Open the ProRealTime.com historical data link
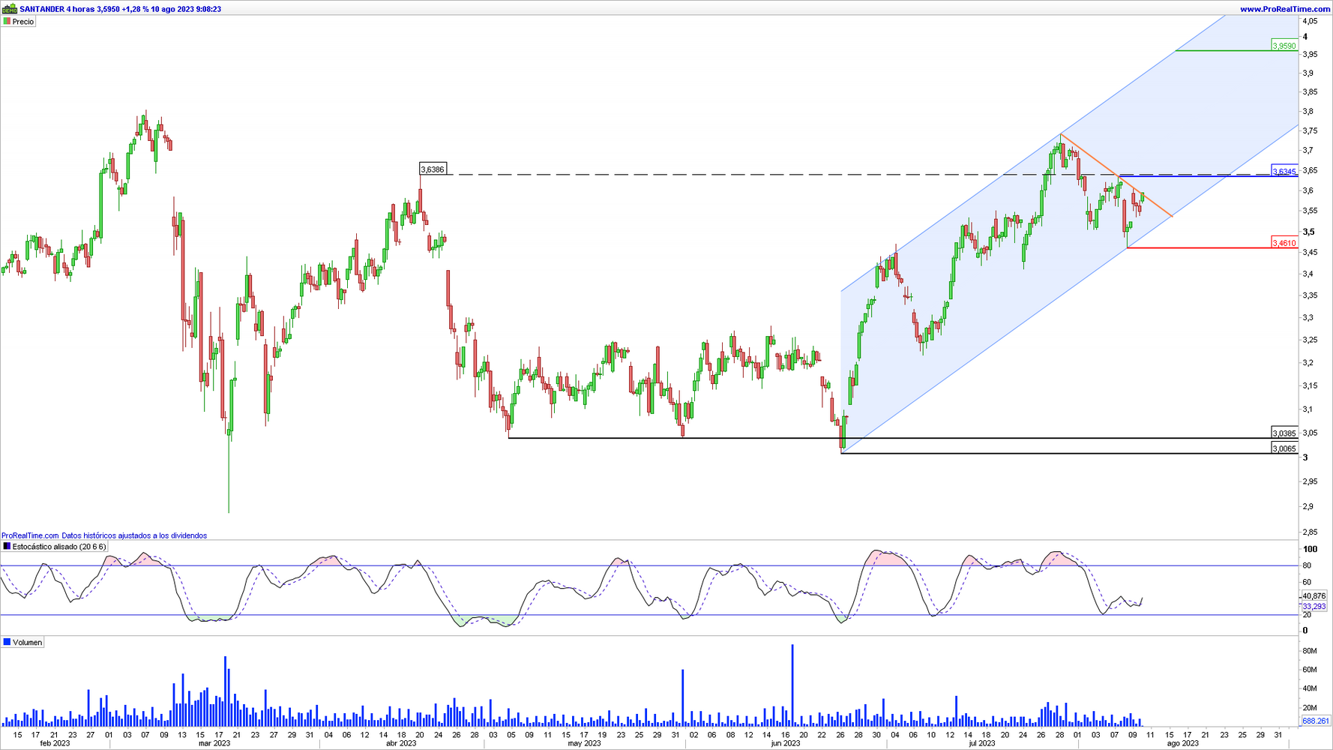The height and width of the screenshot is (750, 1333). (104, 535)
